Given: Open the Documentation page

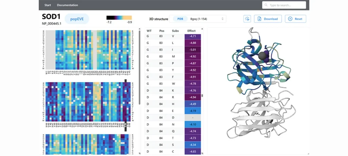Looking at the screenshot, I should (67, 5).
